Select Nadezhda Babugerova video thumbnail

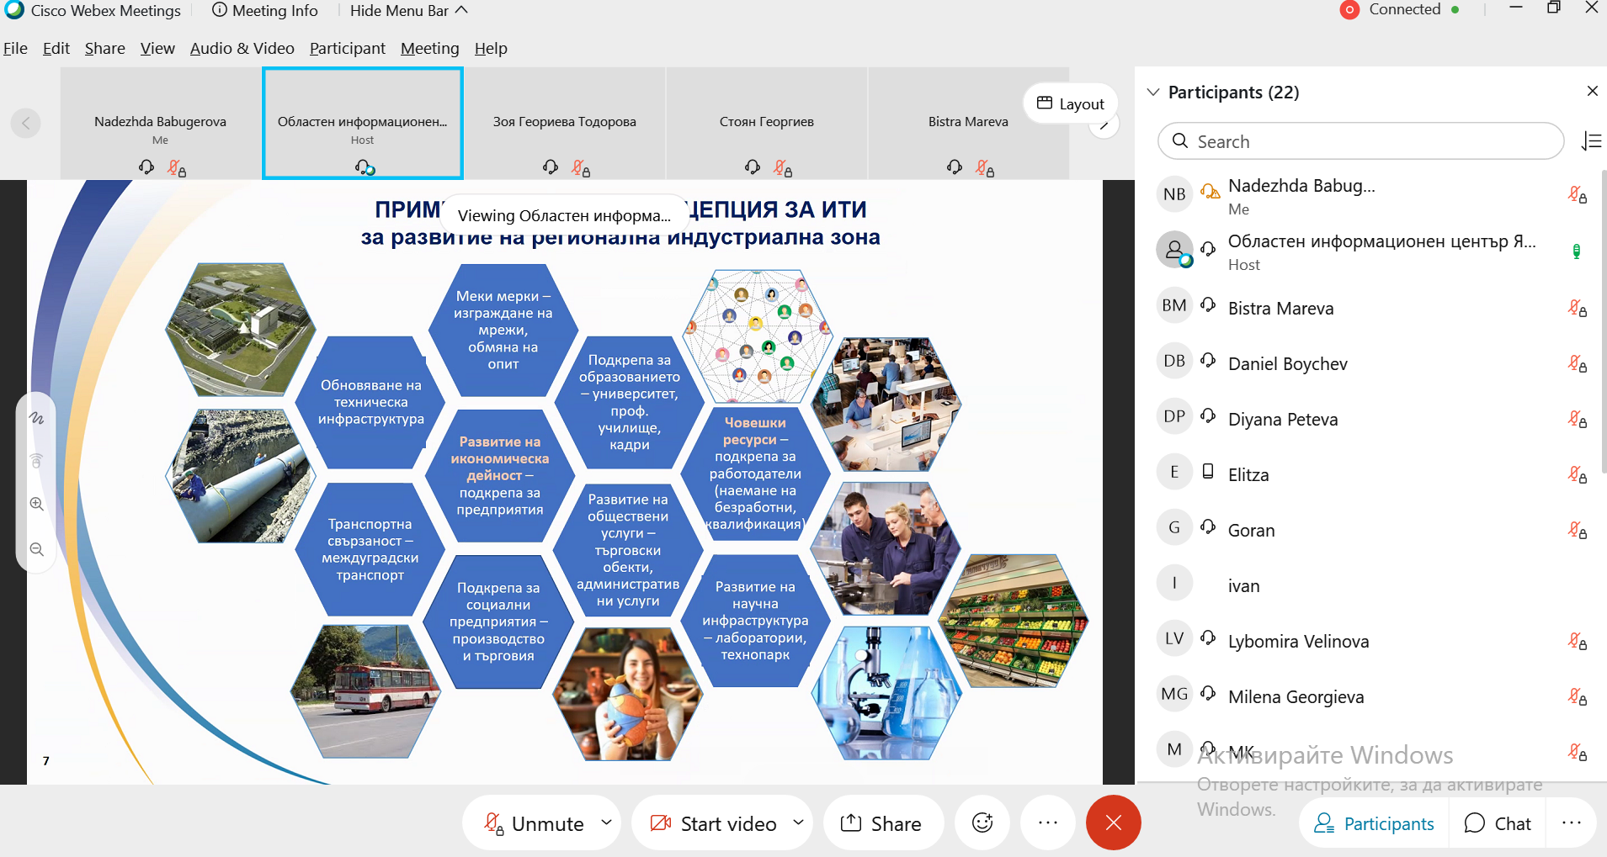point(160,123)
